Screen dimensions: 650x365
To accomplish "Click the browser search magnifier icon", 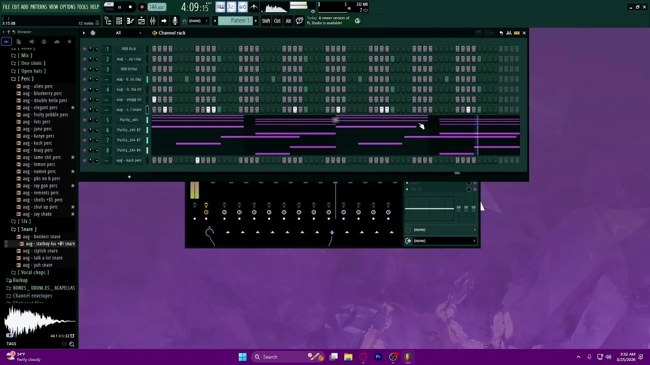I will [72, 344].
